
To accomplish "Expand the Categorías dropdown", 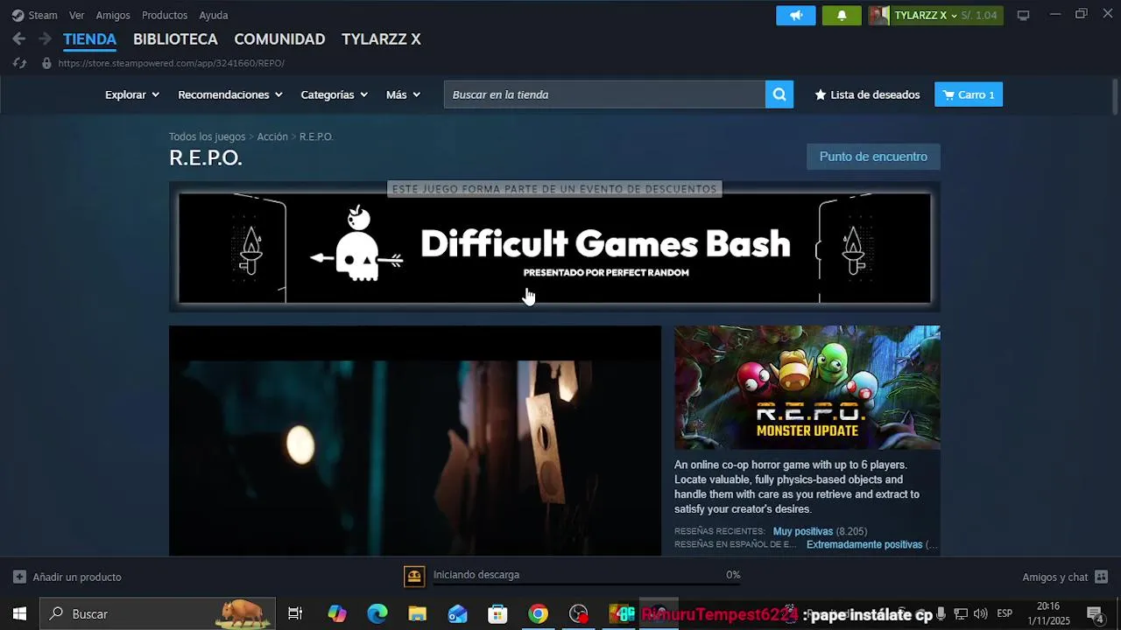I will click(335, 94).
